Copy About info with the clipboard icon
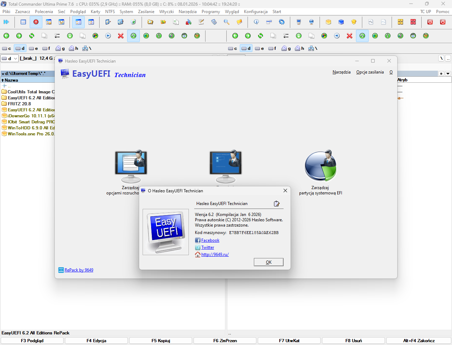This screenshot has width=452, height=345. pyautogui.click(x=277, y=204)
